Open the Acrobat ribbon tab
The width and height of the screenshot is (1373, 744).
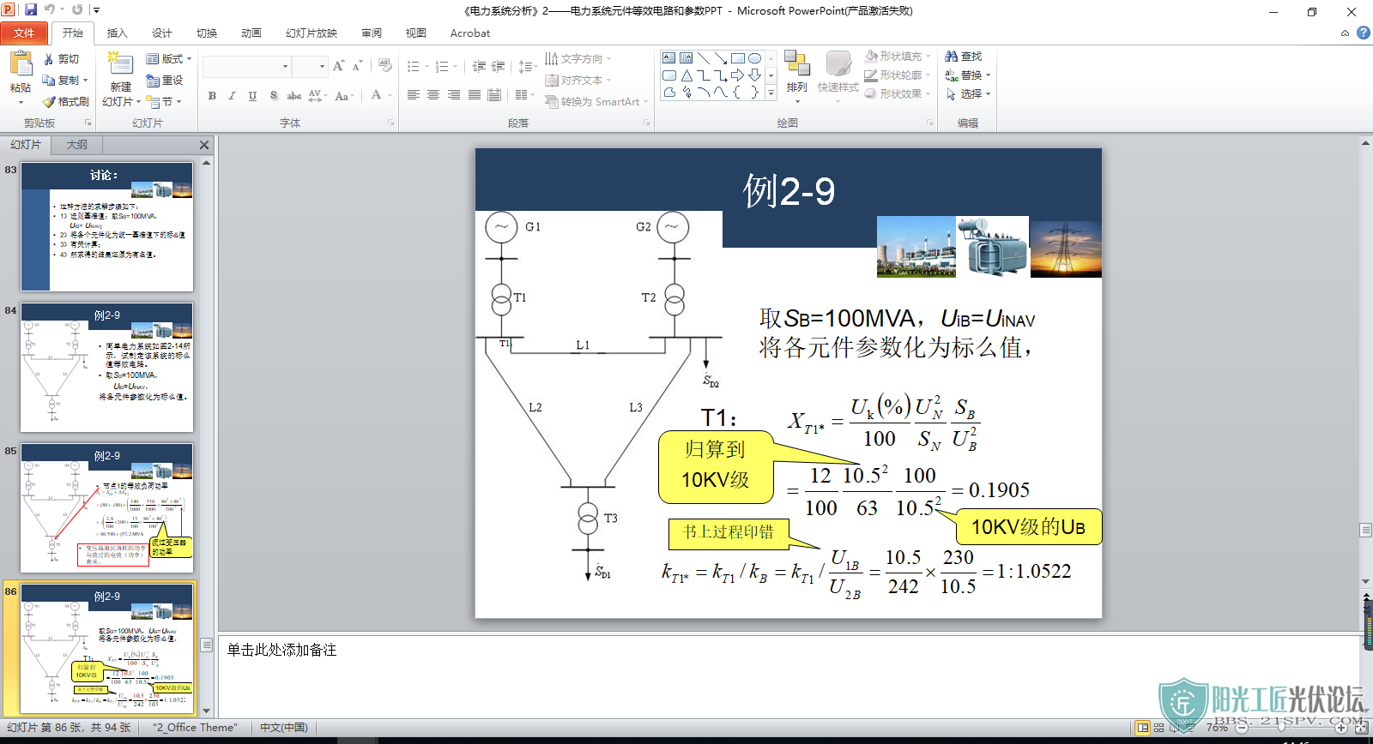point(470,33)
